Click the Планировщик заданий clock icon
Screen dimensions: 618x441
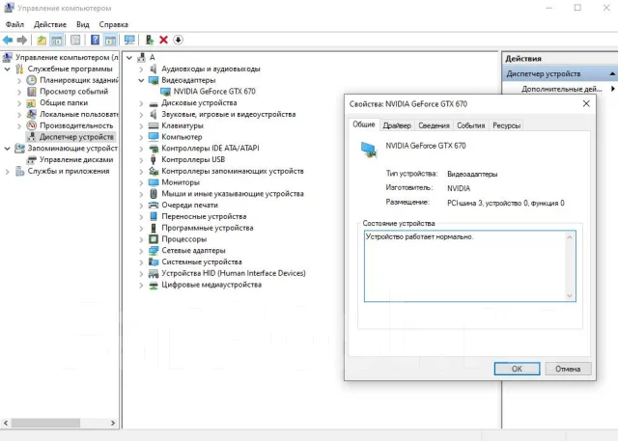pyautogui.click(x=32, y=80)
